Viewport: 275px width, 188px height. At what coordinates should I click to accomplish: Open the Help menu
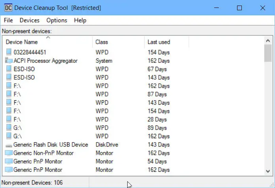80,21
